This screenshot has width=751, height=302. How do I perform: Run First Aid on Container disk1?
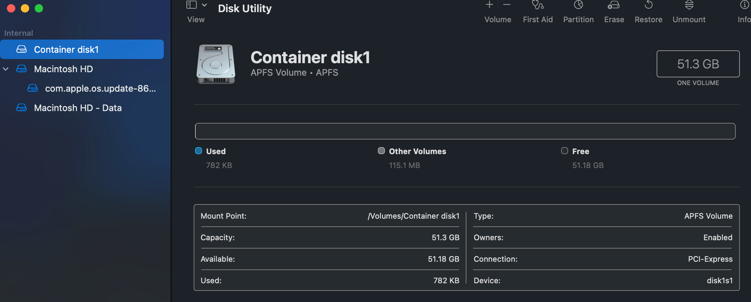(x=537, y=10)
